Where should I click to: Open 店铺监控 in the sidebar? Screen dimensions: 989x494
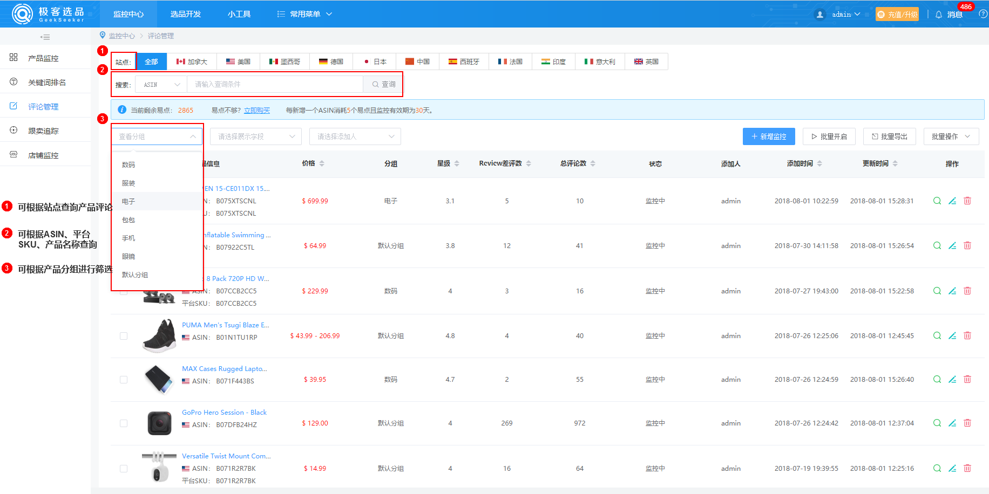click(45, 155)
